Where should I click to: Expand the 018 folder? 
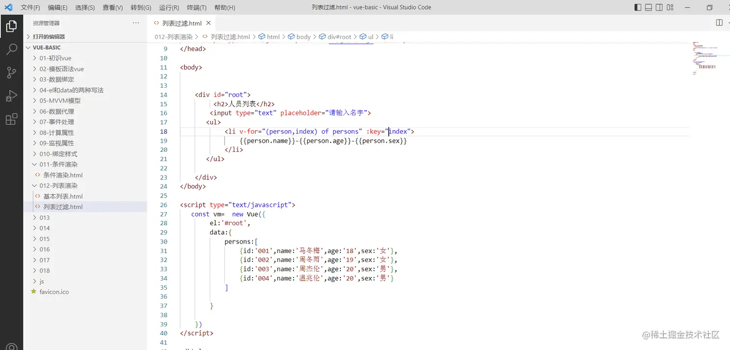[x=85, y=270]
